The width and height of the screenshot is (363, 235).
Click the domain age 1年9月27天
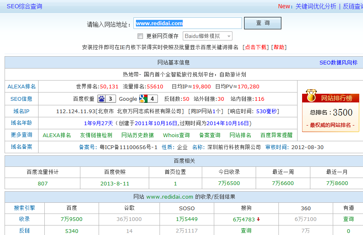[x=98, y=123]
